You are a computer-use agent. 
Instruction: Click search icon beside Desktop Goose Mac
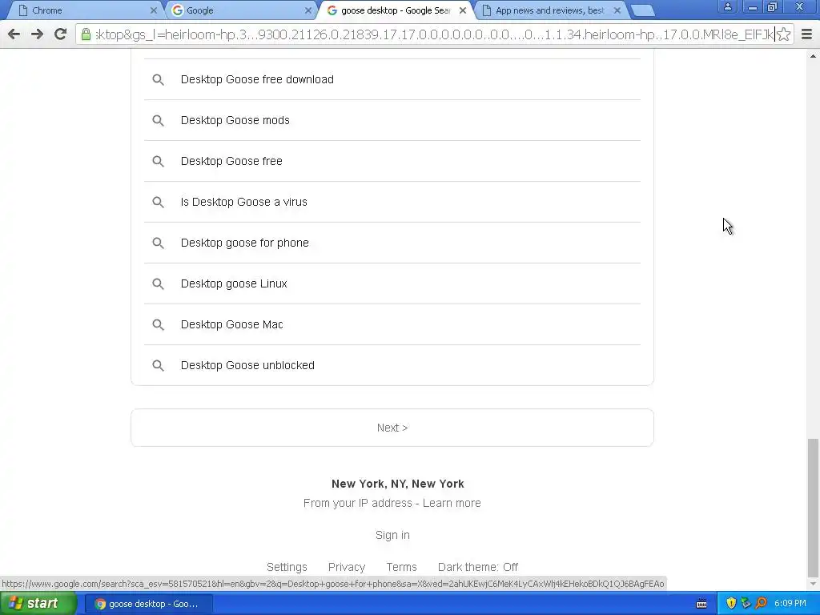point(158,324)
